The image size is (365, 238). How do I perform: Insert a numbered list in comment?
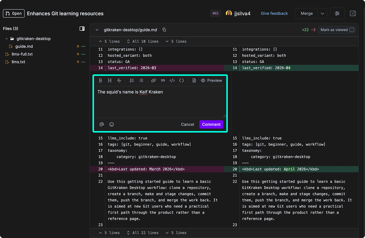(x=132, y=80)
